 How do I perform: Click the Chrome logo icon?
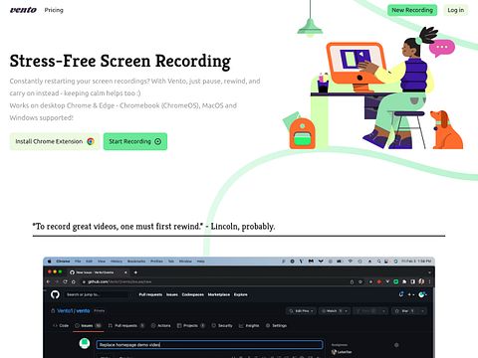[x=91, y=141]
